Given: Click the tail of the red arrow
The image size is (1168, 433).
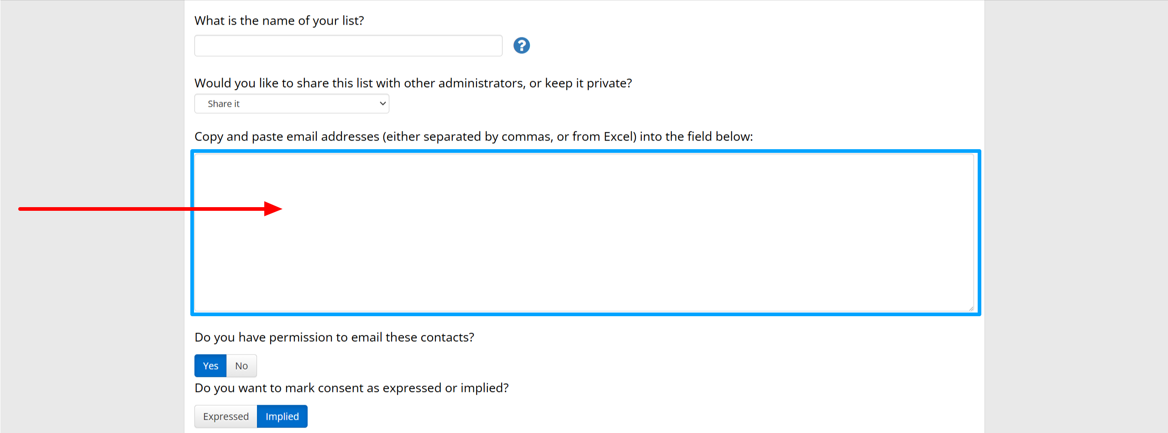Looking at the screenshot, I should click(x=27, y=209).
